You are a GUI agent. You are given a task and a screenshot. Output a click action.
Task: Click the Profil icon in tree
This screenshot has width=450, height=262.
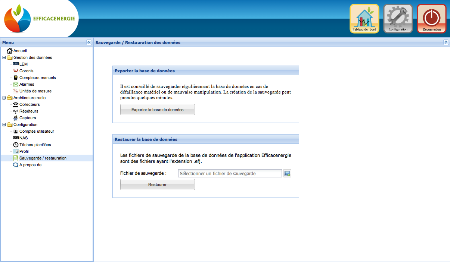pyautogui.click(x=15, y=151)
